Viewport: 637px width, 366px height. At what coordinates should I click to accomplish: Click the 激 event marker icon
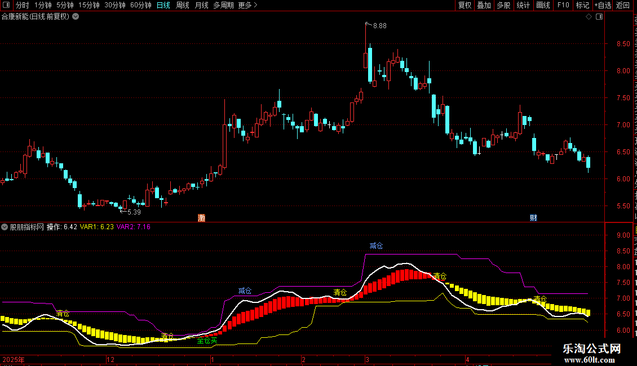pyautogui.click(x=201, y=218)
